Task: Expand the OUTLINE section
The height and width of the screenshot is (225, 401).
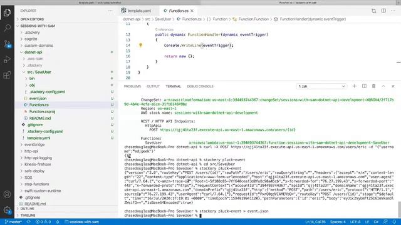Action: [28, 209]
